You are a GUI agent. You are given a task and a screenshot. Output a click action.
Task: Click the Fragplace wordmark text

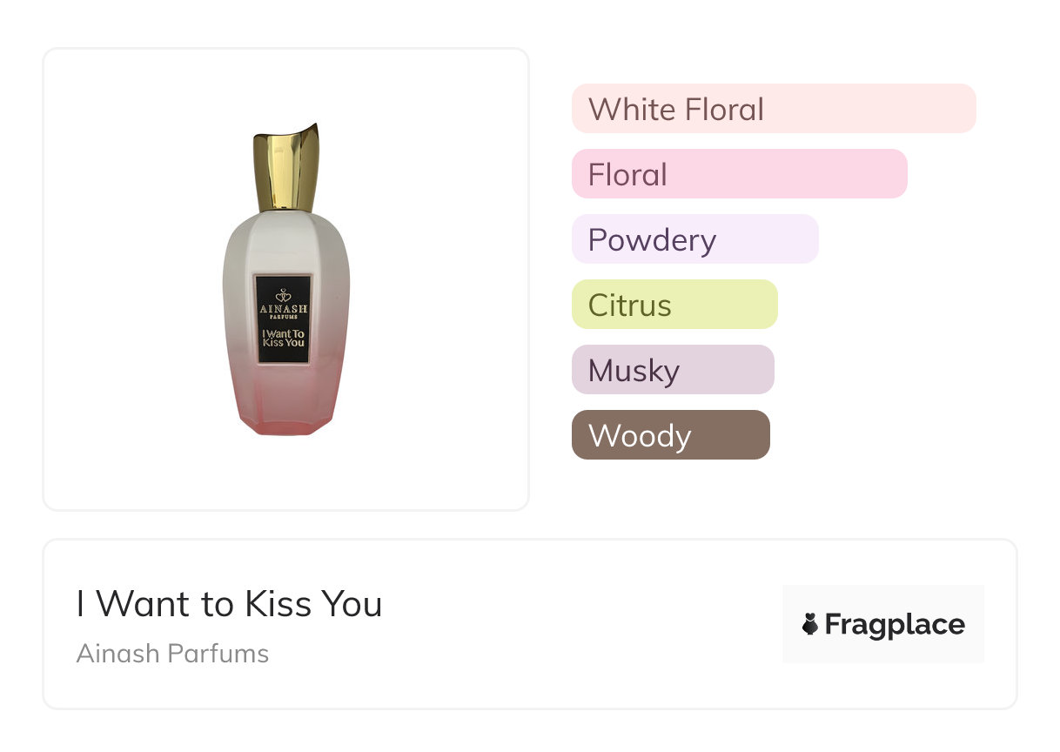895,624
